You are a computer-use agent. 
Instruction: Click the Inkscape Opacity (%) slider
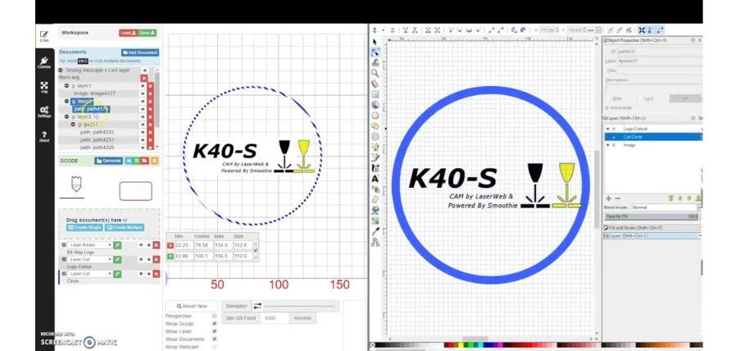(x=652, y=217)
